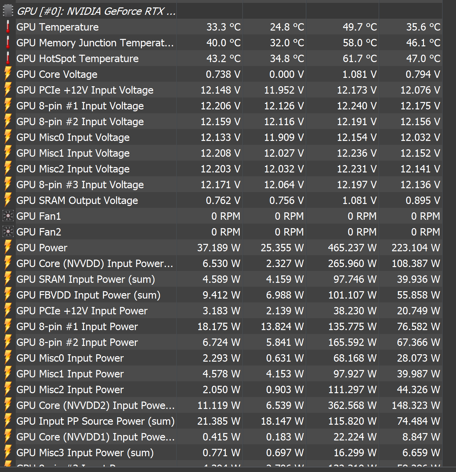Click lightning icon for GPU SRAM Output Voltage
456x472 pixels.
(8, 200)
